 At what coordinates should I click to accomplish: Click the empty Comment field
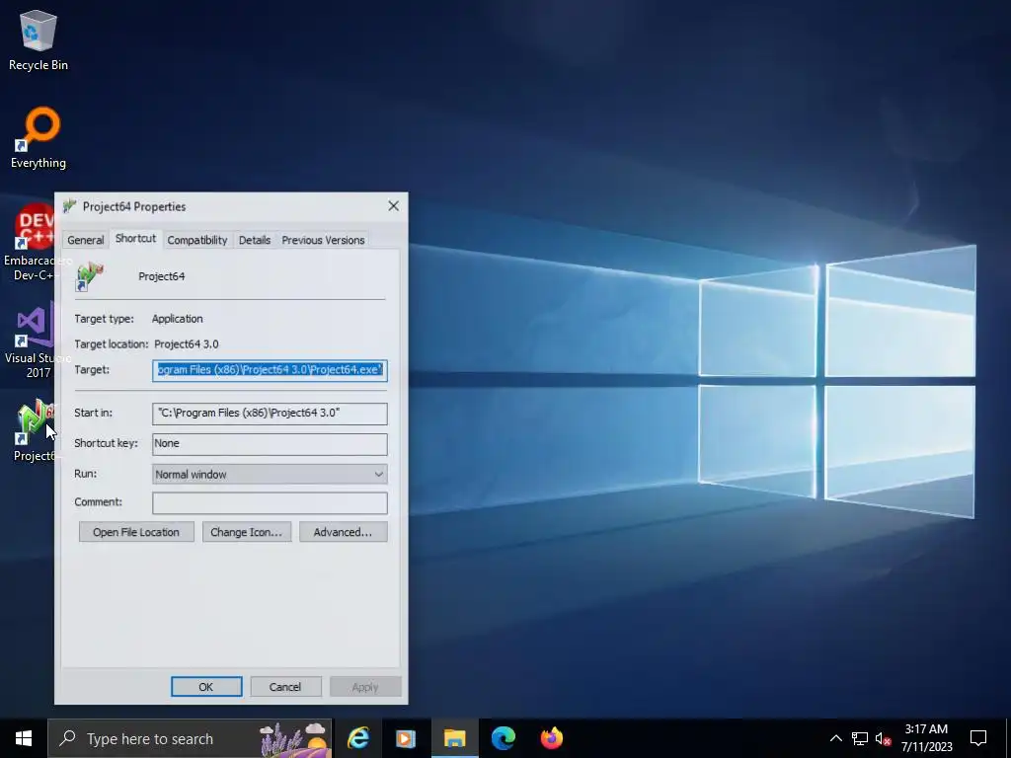click(x=270, y=502)
